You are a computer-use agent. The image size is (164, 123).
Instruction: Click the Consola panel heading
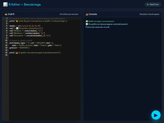pyautogui.click(x=93, y=14)
